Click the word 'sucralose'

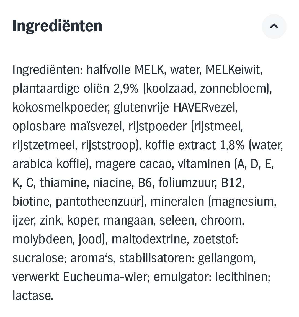pyautogui.click(x=38, y=258)
